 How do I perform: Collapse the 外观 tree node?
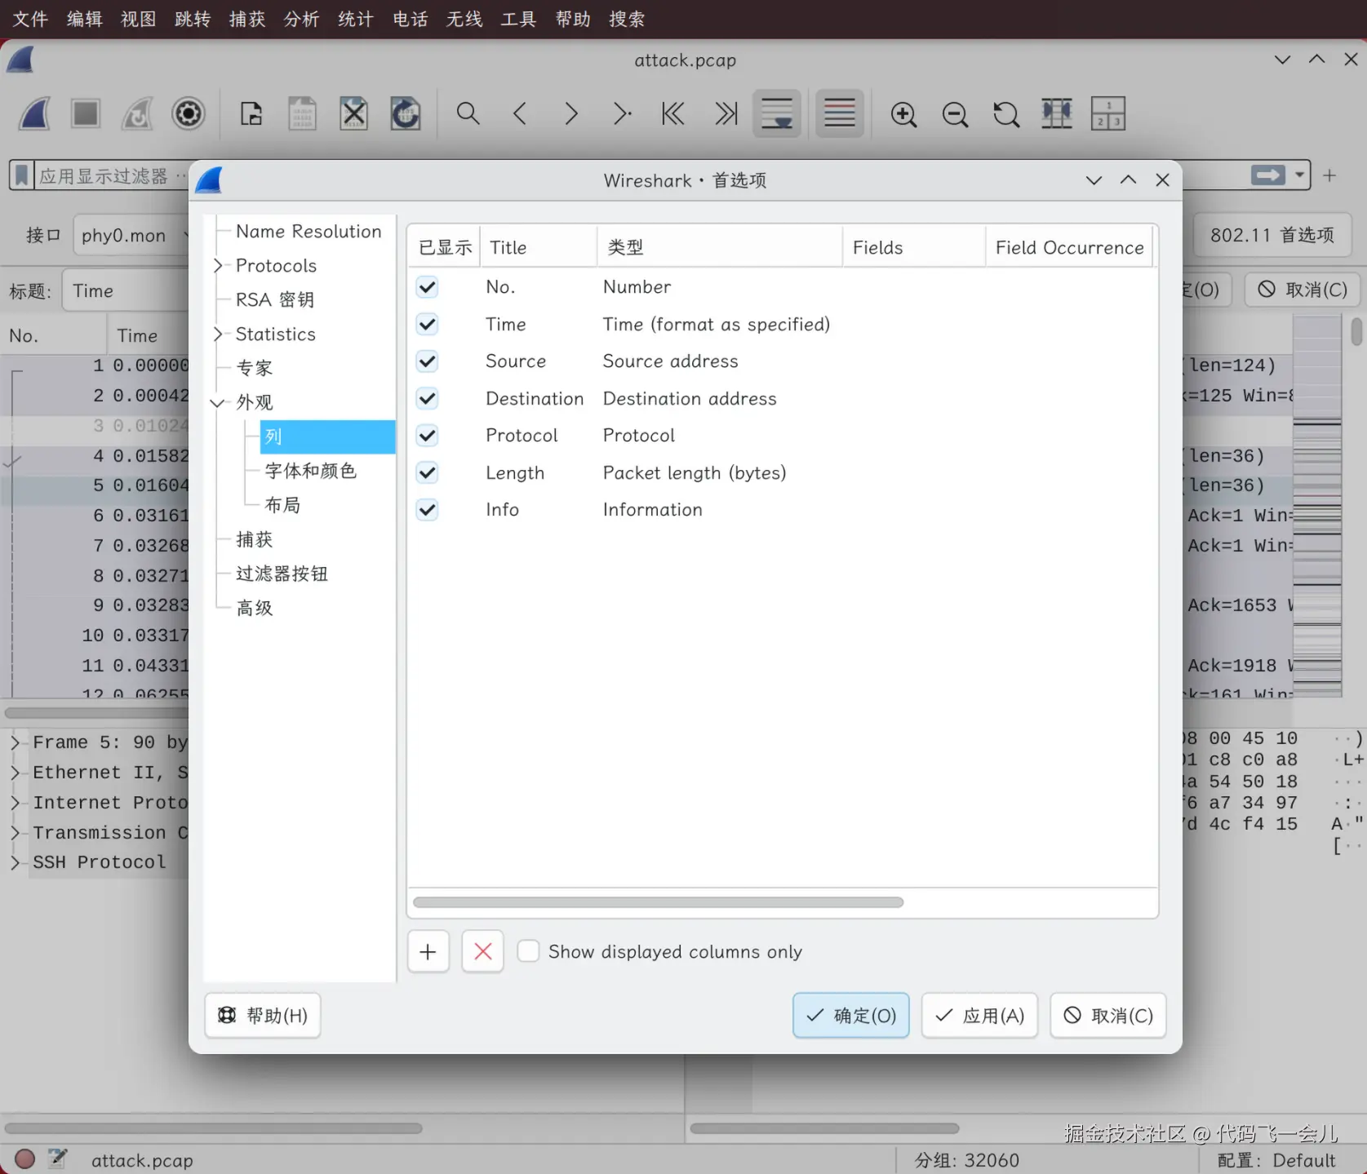coord(218,403)
